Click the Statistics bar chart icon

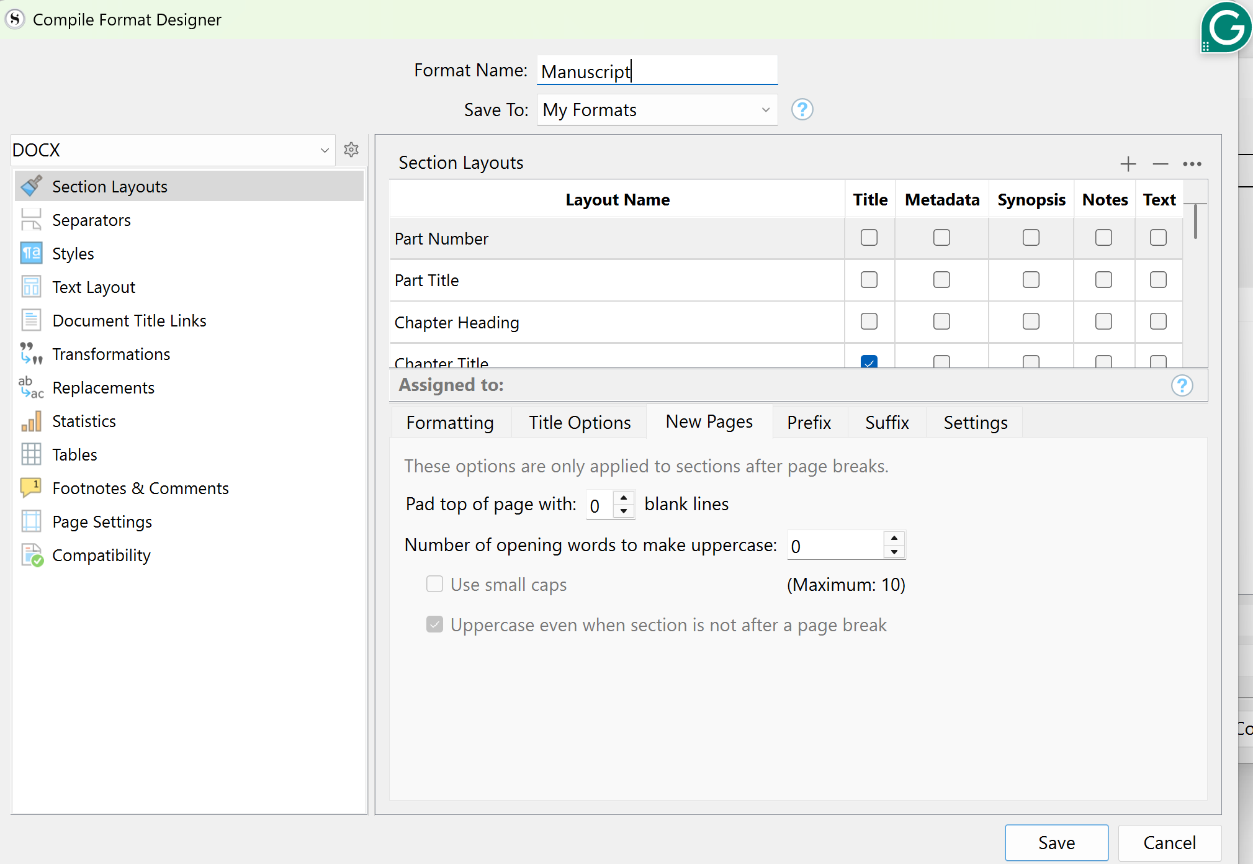pyautogui.click(x=31, y=421)
